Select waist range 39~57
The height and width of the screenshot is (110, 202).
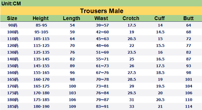tap(102, 25)
